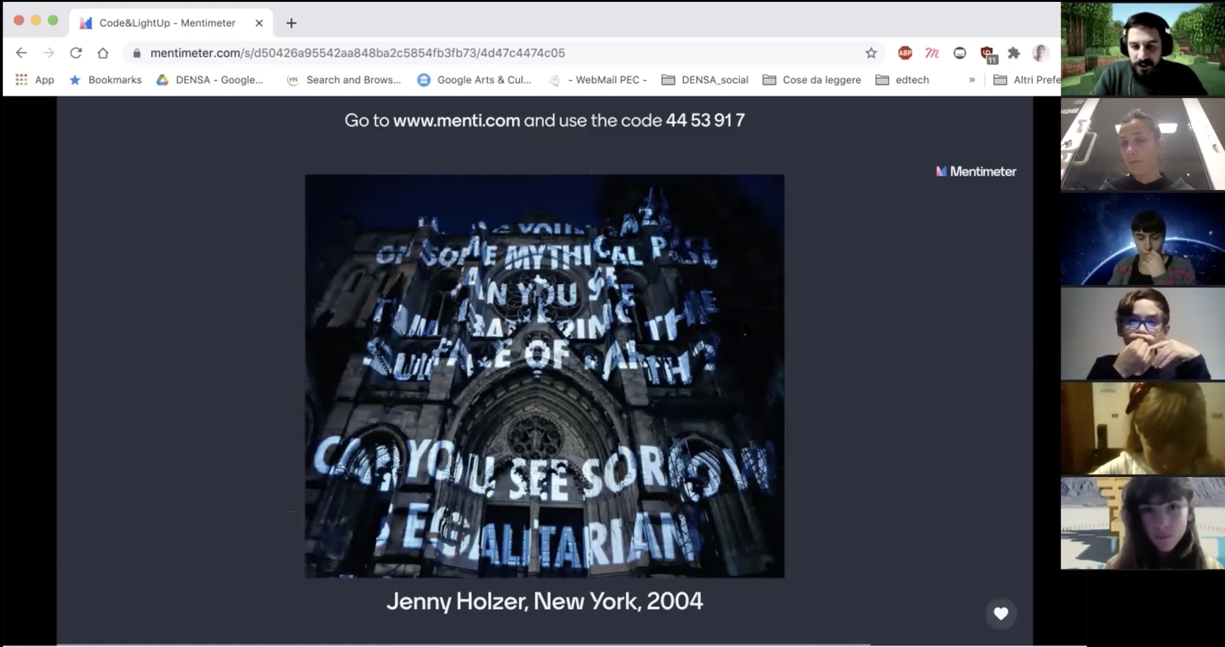Image resolution: width=1225 pixels, height=647 pixels.
Task: Select the Code&LightUp - Mentimeter tab
Action: [x=166, y=23]
